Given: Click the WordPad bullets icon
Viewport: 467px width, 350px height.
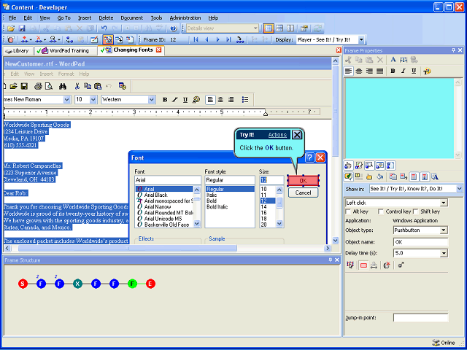Looking at the screenshot, I should point(245,100).
